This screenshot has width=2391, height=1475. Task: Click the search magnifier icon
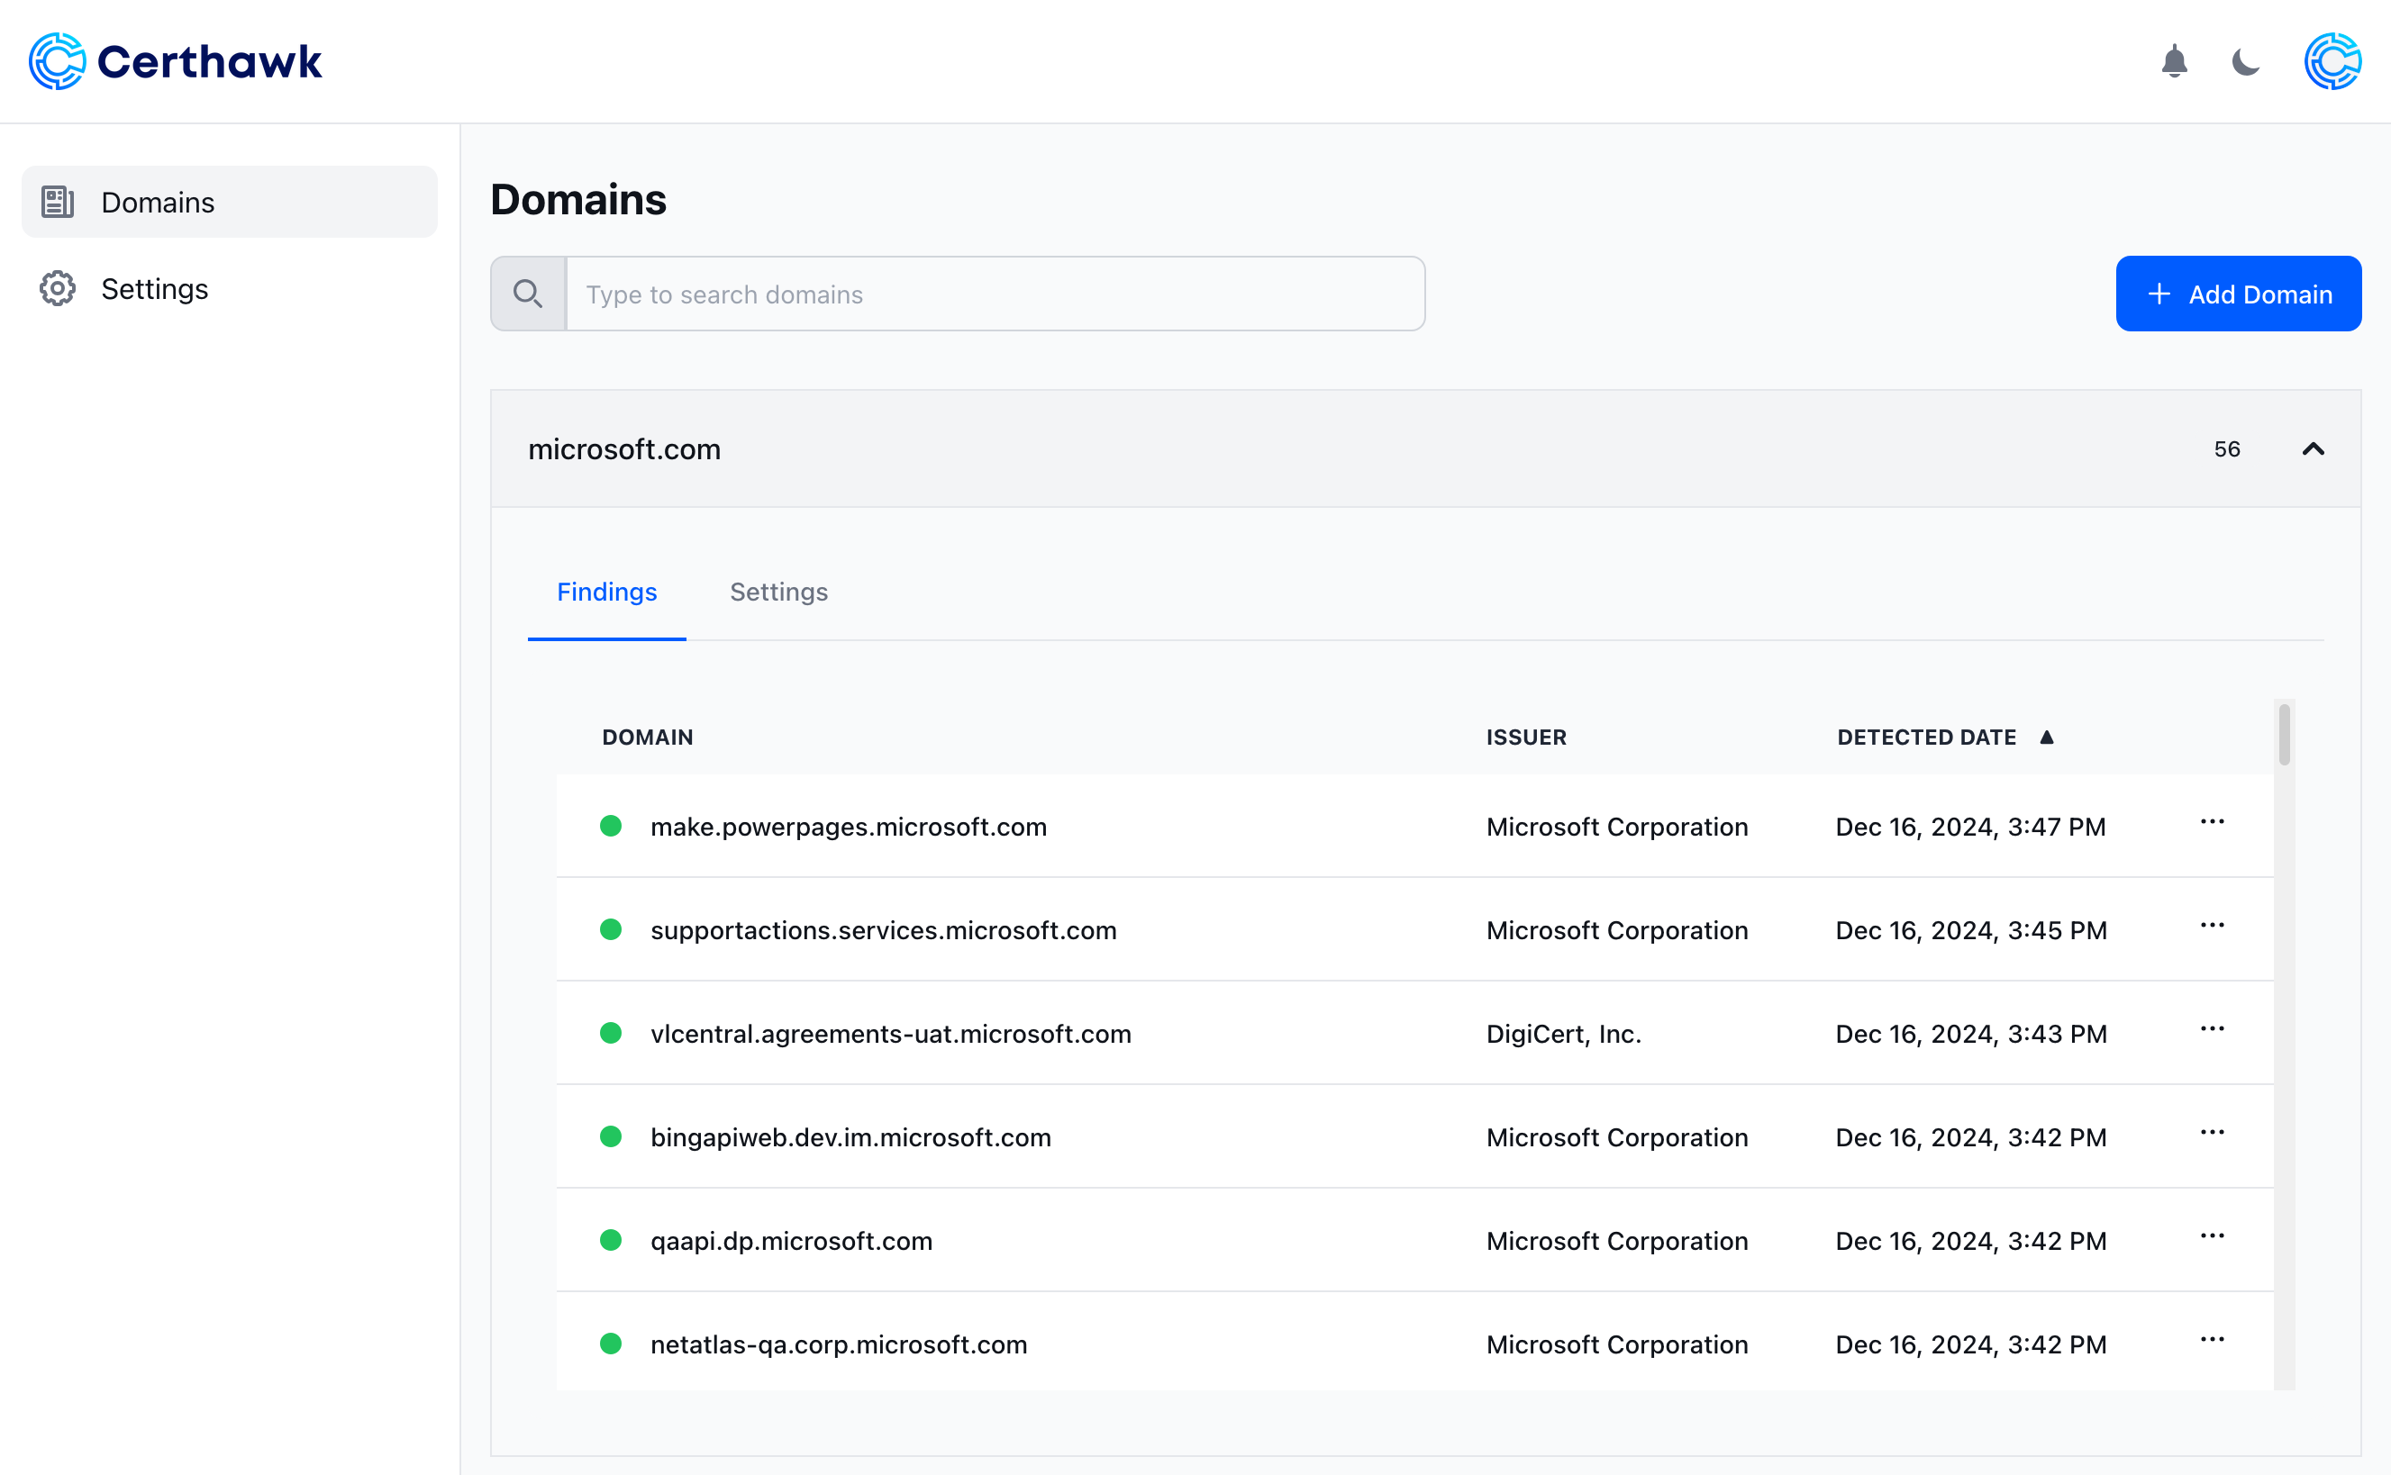tap(528, 294)
